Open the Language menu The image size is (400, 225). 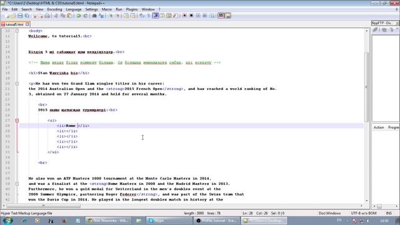[74, 9]
